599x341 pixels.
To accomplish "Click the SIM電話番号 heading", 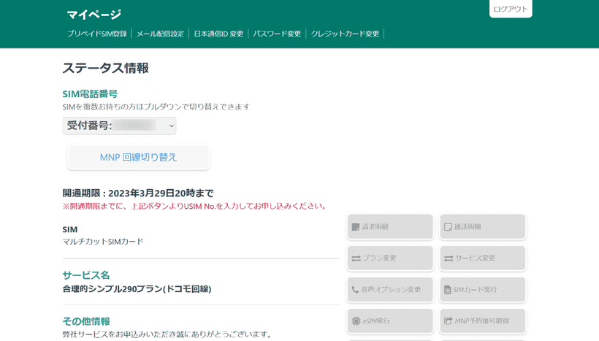I will point(90,94).
